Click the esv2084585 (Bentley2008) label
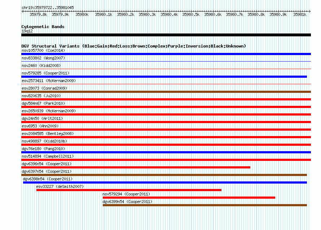The image size is (321, 230). click(48, 134)
